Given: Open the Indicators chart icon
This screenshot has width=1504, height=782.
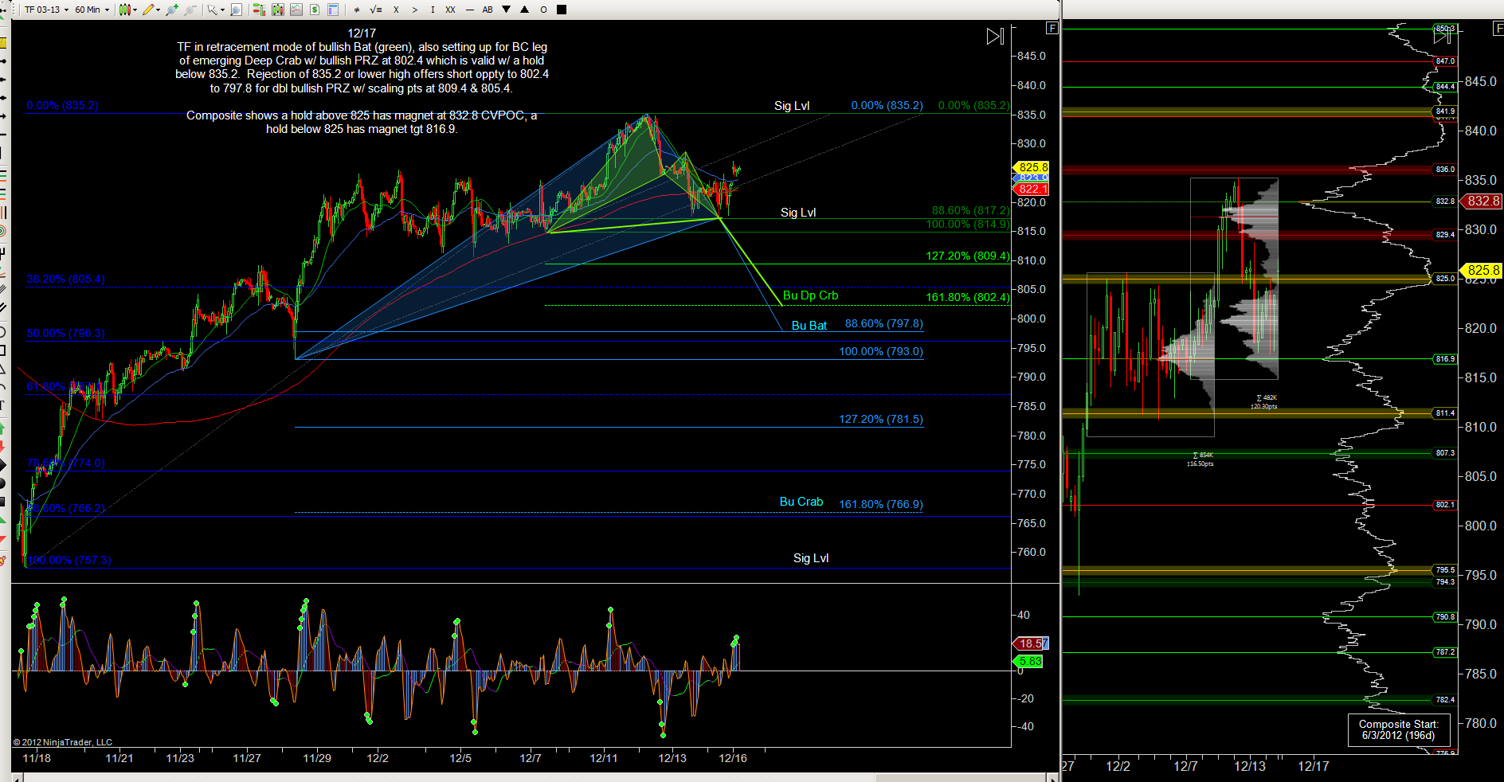Looking at the screenshot, I should pyautogui.click(x=296, y=10).
